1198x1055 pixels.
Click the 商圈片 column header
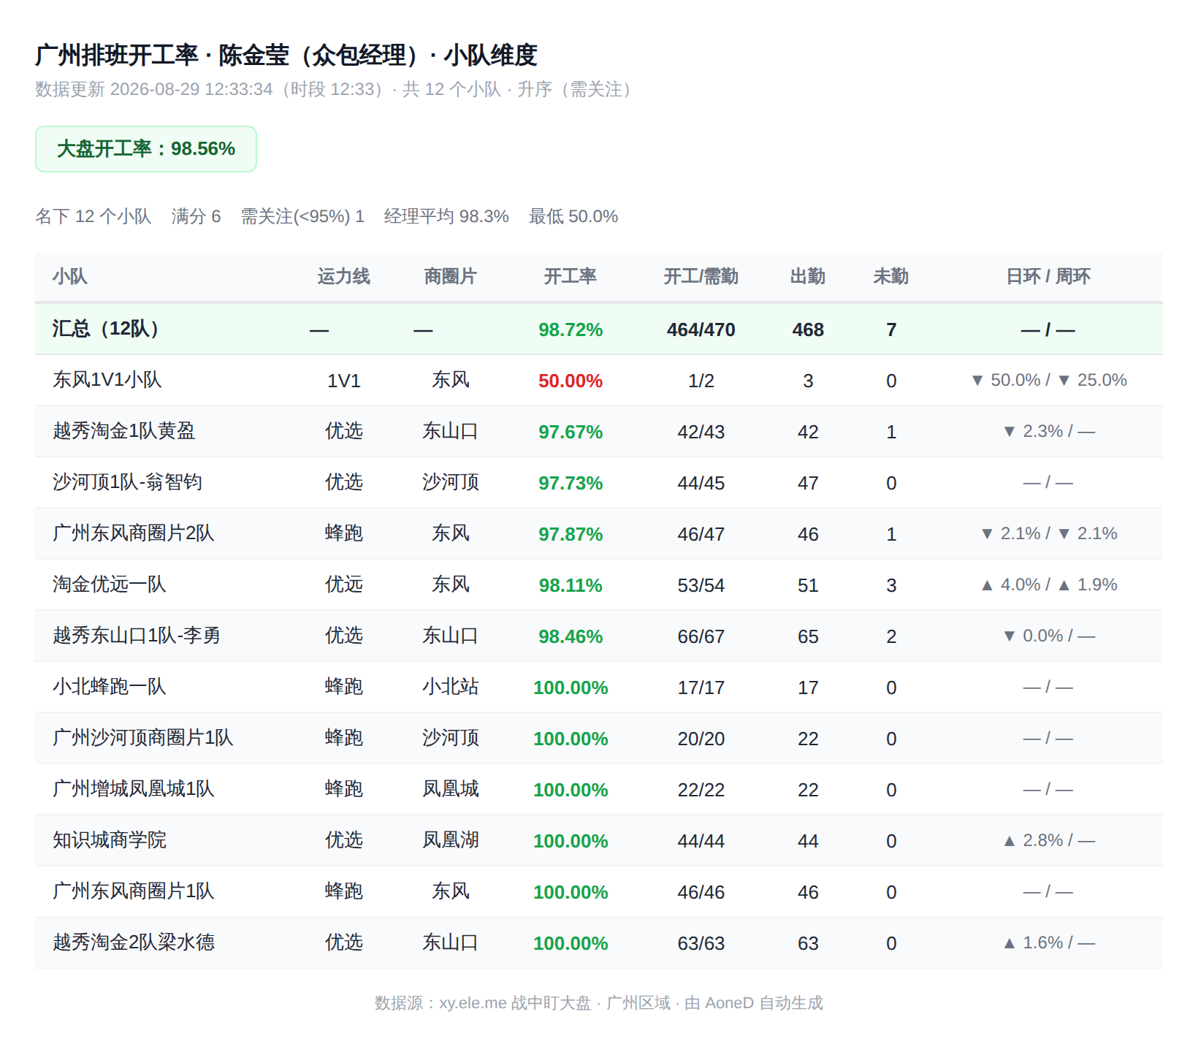click(450, 276)
